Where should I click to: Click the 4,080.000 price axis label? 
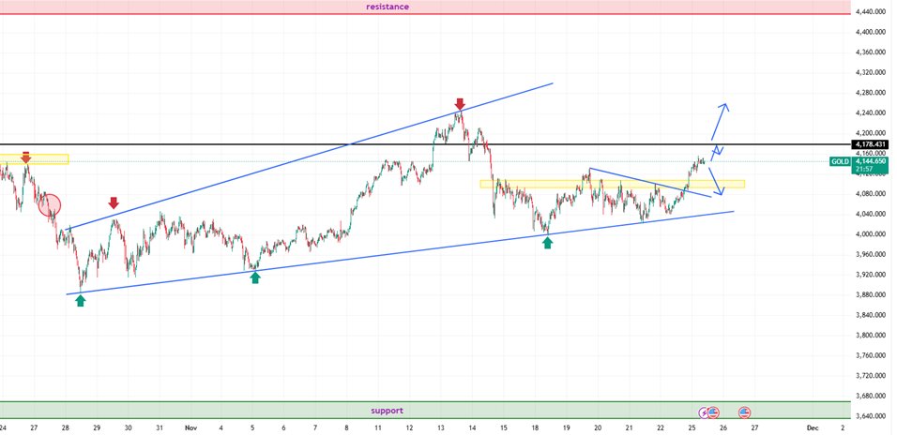coord(873,194)
